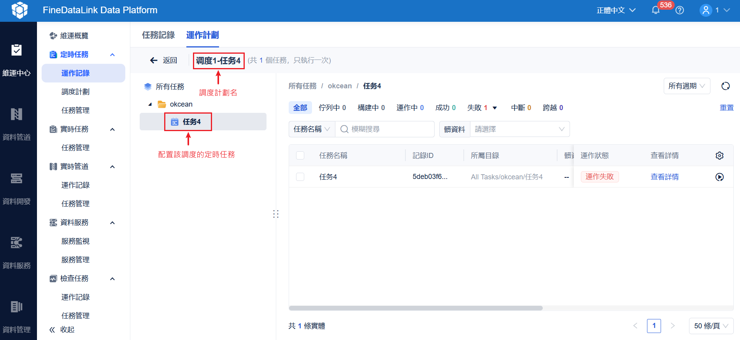Screen dimensions: 740x340
Task: Filter by 佇列中 status
Action: (332, 108)
